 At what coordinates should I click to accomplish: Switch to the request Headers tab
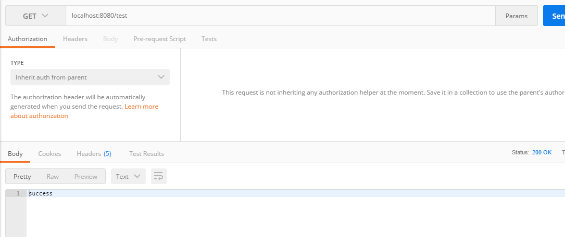pyautogui.click(x=75, y=39)
